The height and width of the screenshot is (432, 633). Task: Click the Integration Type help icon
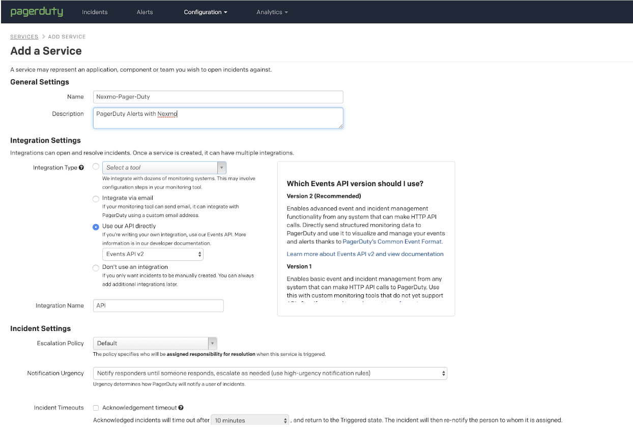tap(81, 168)
